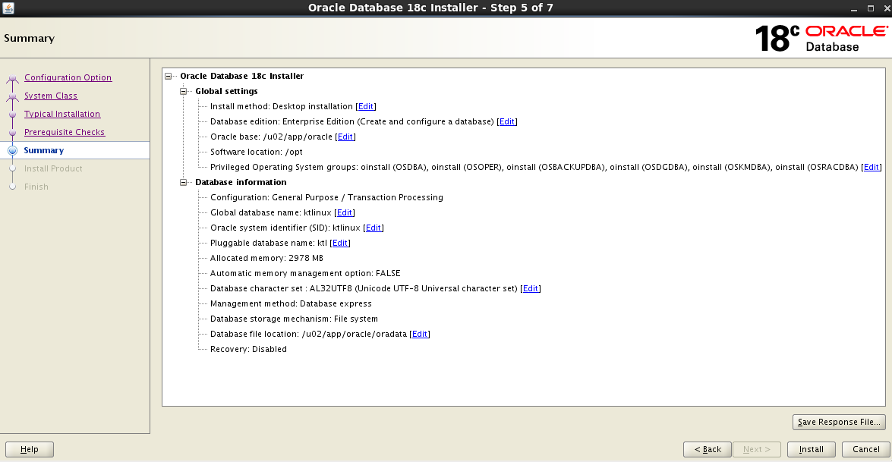Select Automatic memory management option: FALSE row
892x462 pixels.
point(305,273)
